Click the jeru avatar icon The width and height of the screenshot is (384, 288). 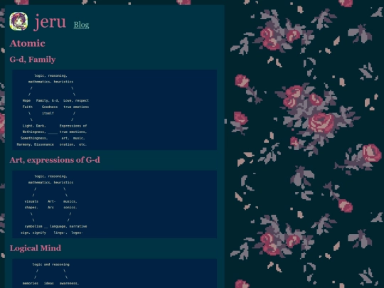click(18, 21)
